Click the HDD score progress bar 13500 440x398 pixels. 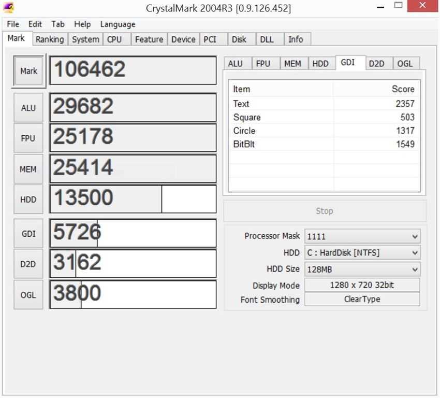point(133,199)
